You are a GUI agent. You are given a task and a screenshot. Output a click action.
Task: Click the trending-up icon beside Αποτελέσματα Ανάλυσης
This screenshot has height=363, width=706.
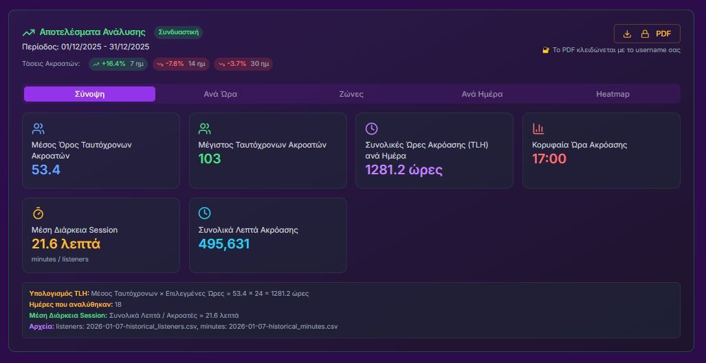(x=28, y=32)
